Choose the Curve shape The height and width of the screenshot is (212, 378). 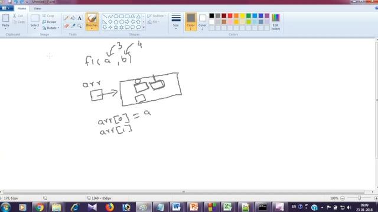[110, 16]
